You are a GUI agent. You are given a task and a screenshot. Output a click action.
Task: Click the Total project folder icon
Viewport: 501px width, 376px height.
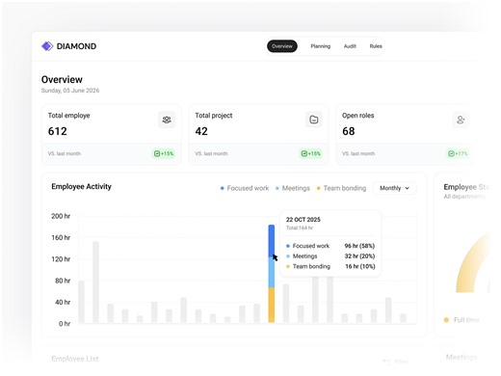pos(314,120)
